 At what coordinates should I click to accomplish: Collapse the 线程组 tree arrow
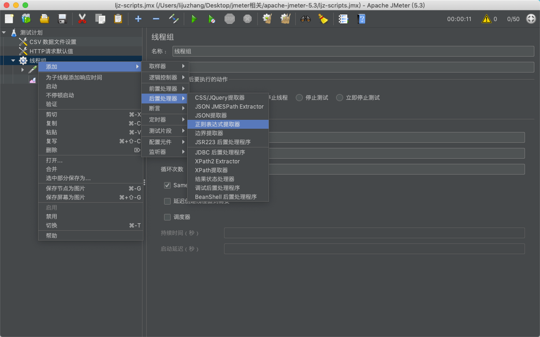click(13, 60)
